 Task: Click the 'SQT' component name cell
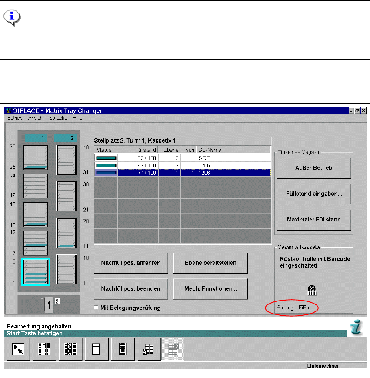234,158
